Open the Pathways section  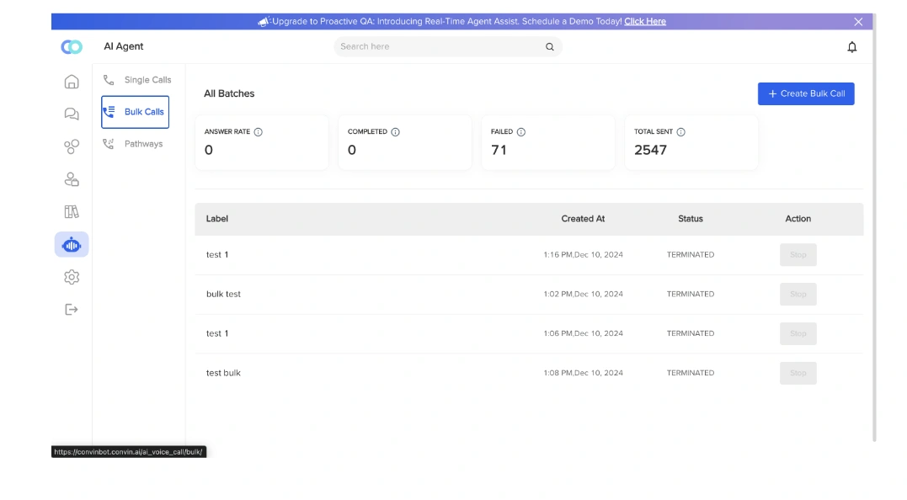point(143,143)
